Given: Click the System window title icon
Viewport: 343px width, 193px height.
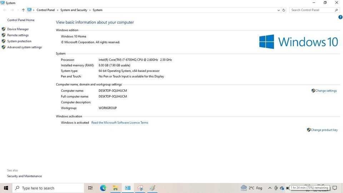Looking at the screenshot, I should 3,3.
